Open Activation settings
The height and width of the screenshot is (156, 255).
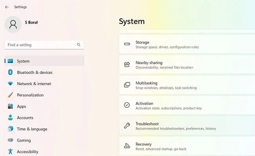(x=187, y=105)
